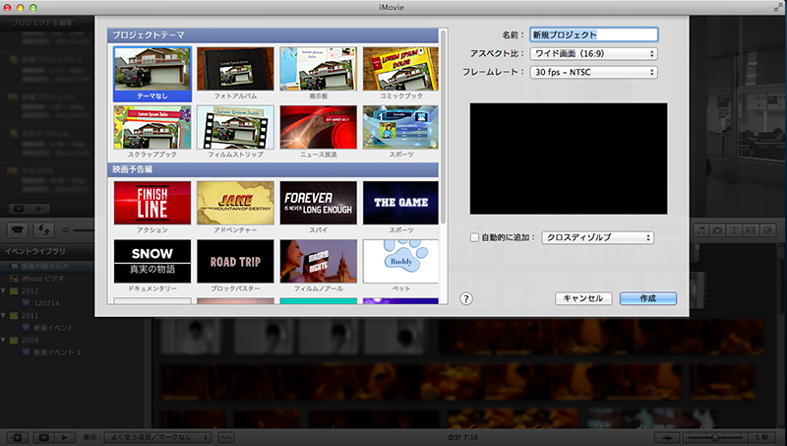The width and height of the screenshot is (787, 446).
Task: Collapse the 2011 tree group
Action: 4,315
